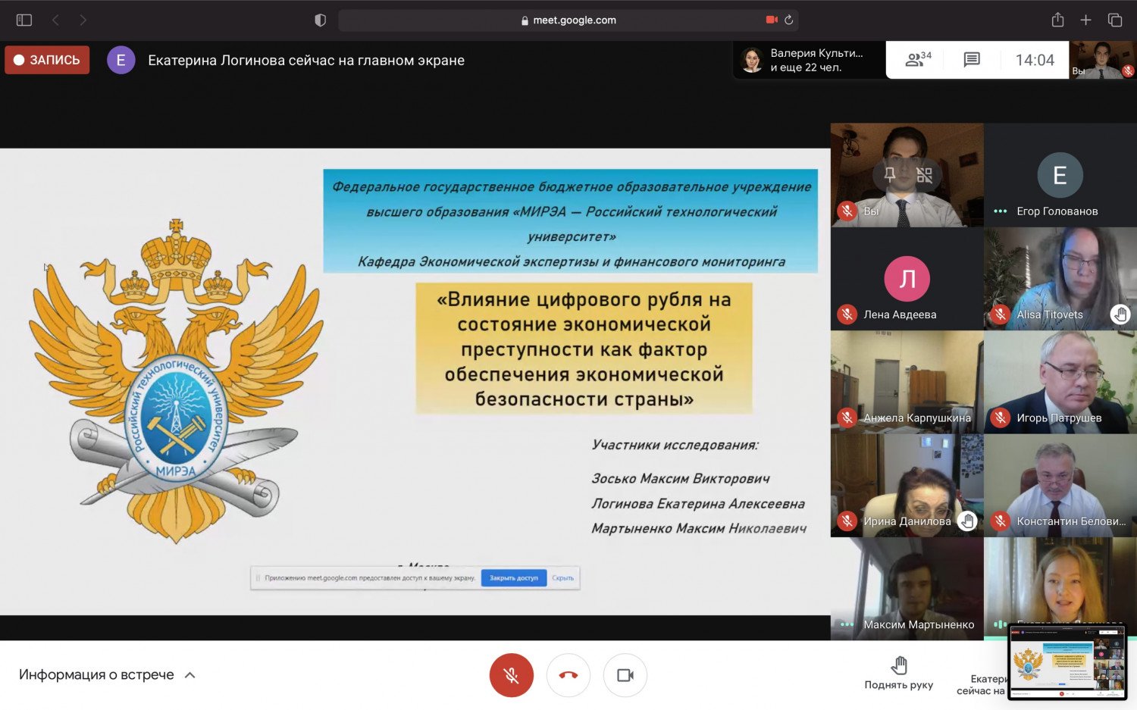Open picture-in-picture presentation thumbnail

[1067, 663]
